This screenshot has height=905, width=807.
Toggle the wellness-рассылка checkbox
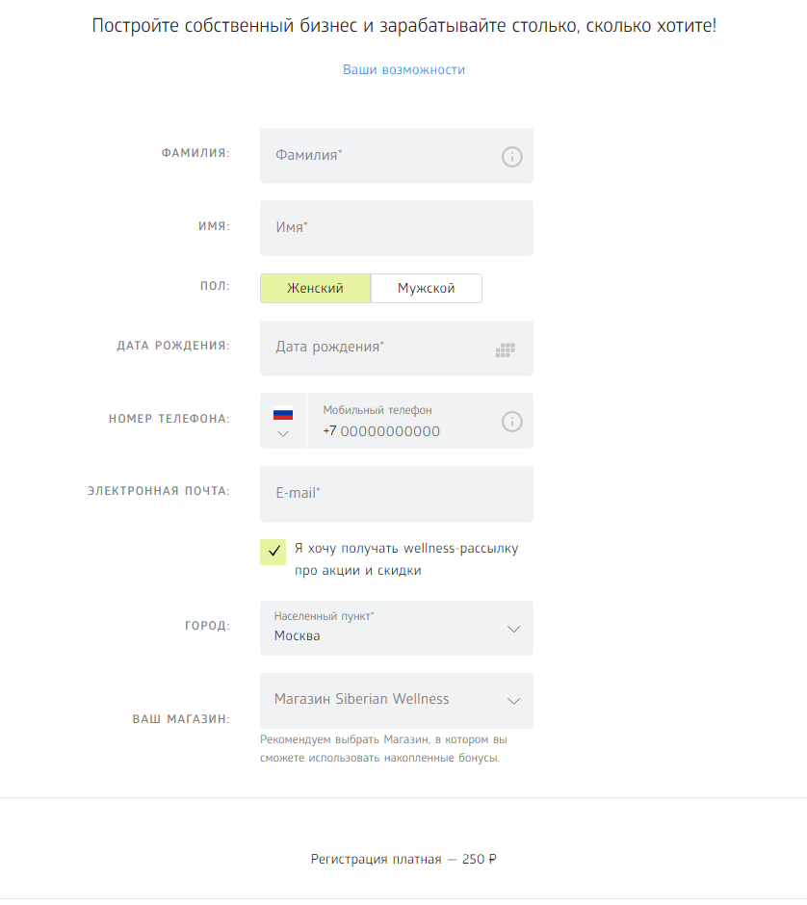point(273,552)
